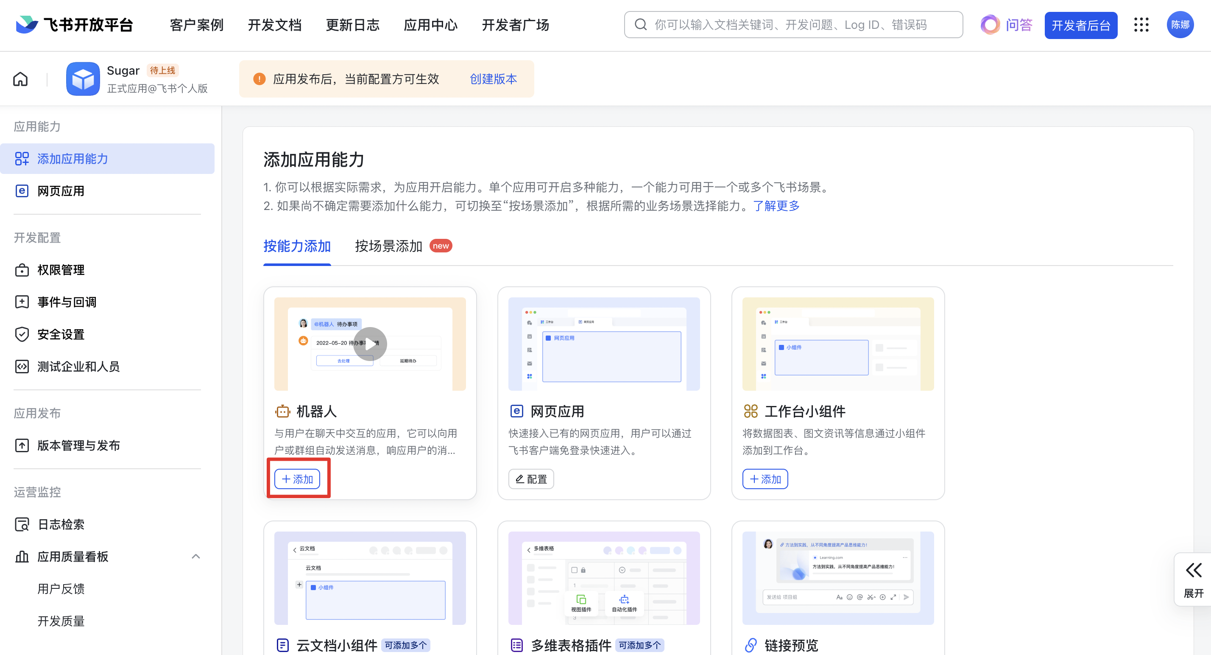
Task: Open 用户反馈 sub-item
Action: pos(61,589)
